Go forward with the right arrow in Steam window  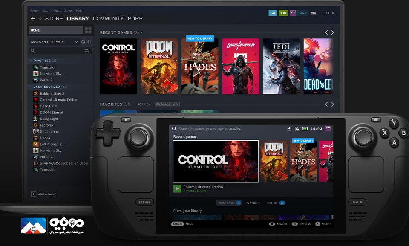40,18
